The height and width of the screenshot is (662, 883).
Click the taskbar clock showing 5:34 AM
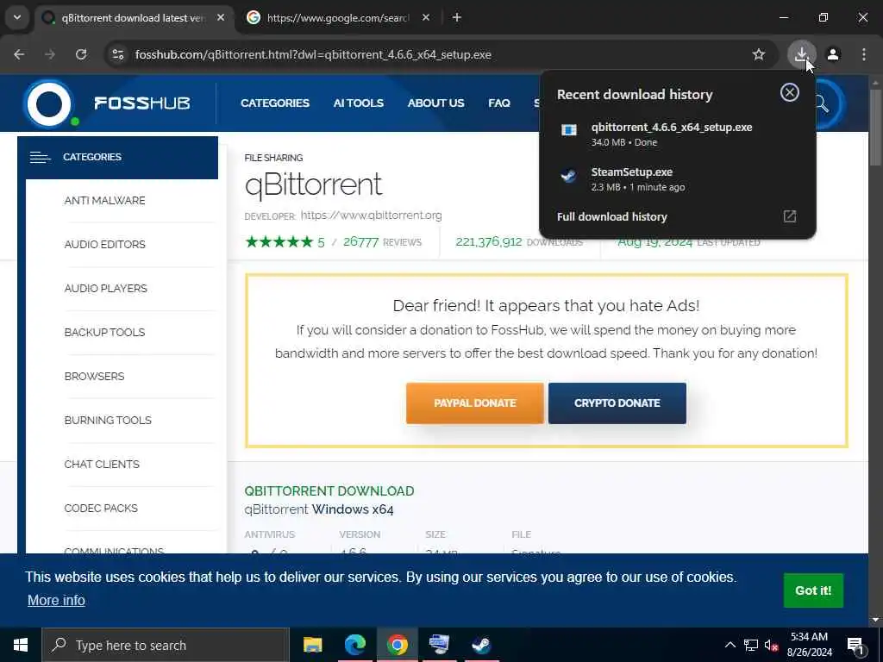click(x=809, y=645)
